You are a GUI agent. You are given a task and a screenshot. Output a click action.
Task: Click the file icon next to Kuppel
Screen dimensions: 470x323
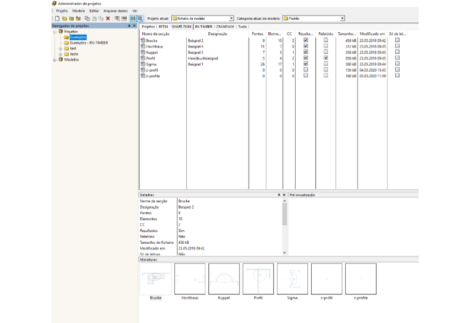[x=143, y=52]
